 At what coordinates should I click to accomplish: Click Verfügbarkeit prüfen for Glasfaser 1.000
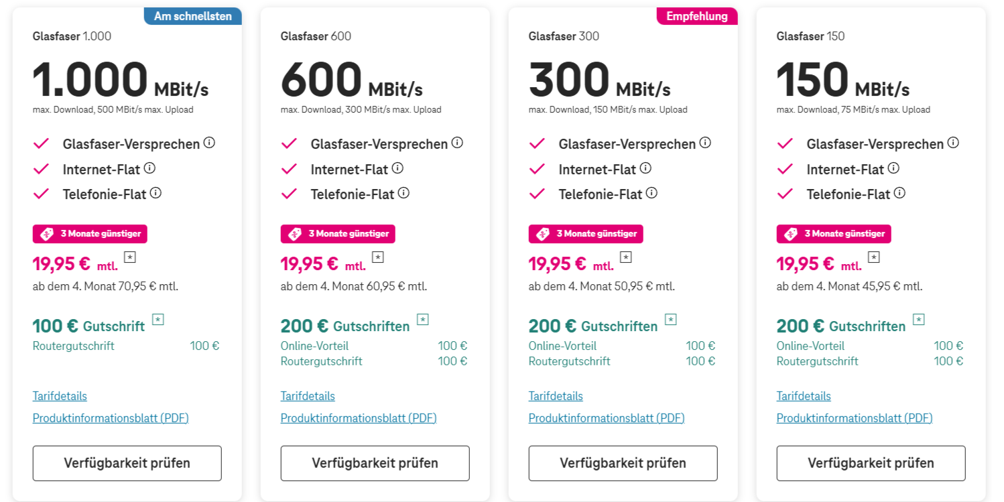[127, 463]
